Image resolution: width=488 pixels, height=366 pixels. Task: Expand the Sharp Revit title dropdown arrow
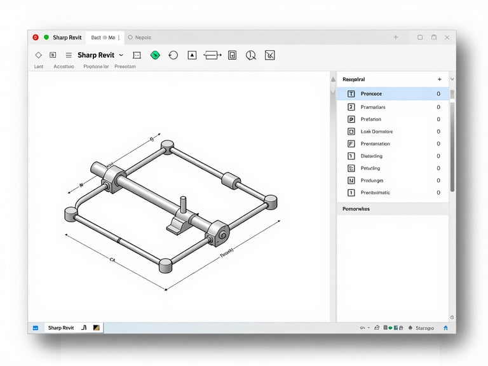[121, 55]
